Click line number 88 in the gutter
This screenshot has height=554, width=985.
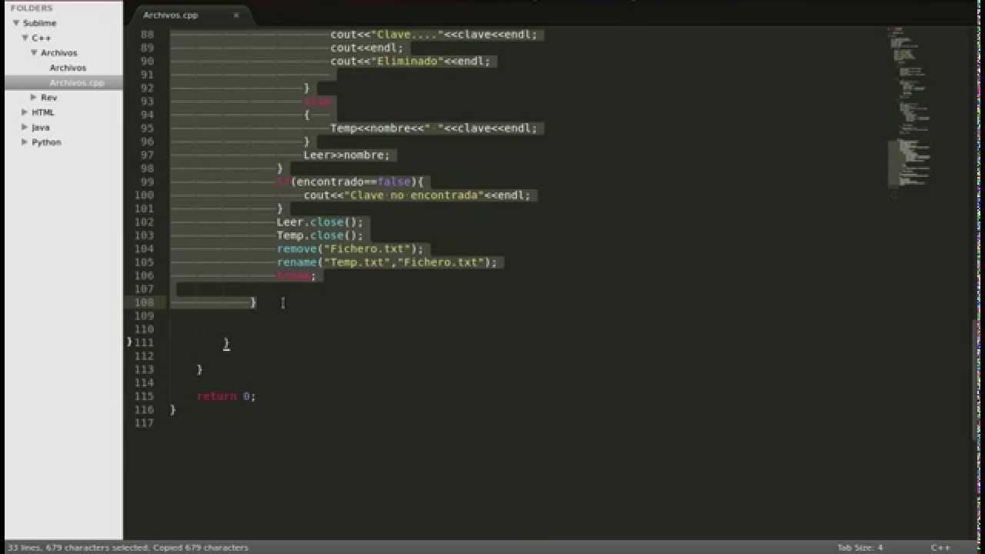coord(146,35)
